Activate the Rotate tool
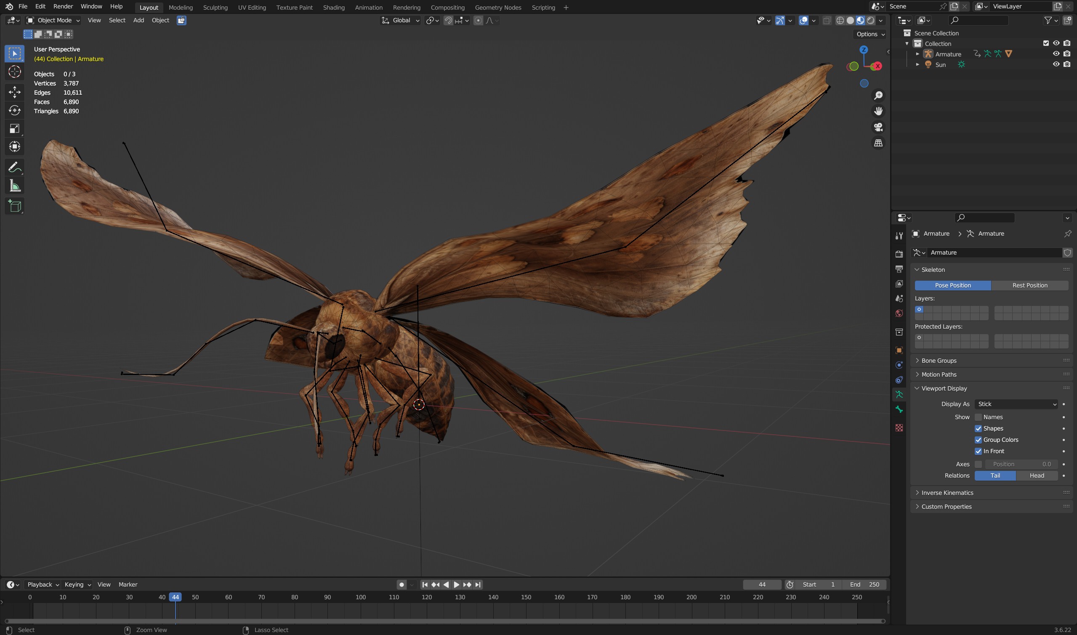The width and height of the screenshot is (1077, 635). click(15, 110)
